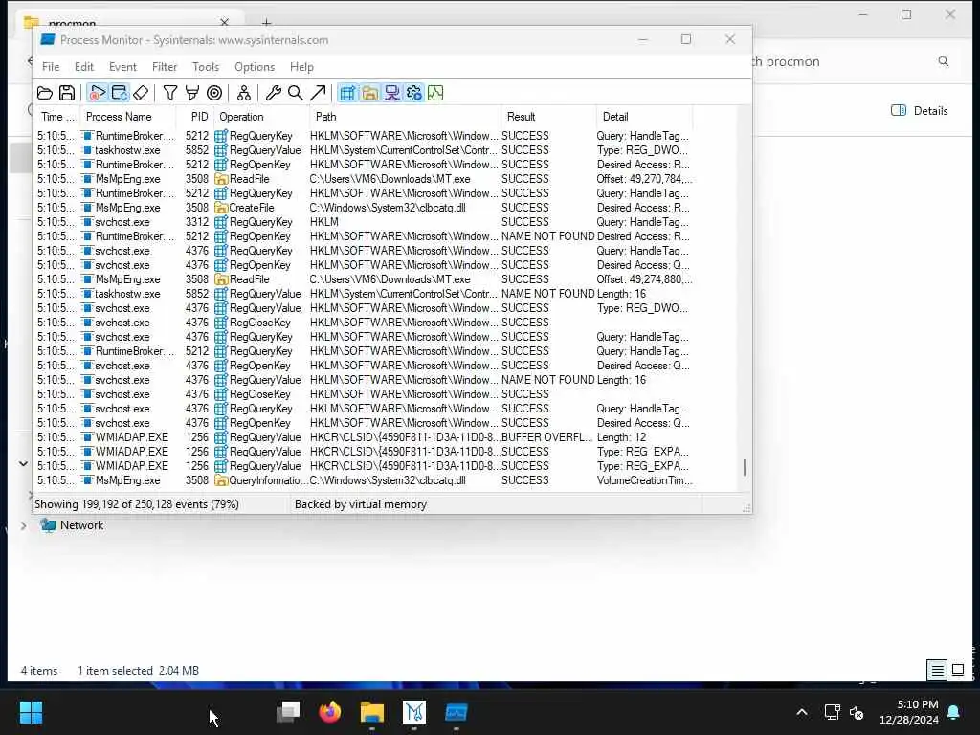The width and height of the screenshot is (980, 735).
Task: Close the procmon Explorer tab
Action: tap(224, 23)
